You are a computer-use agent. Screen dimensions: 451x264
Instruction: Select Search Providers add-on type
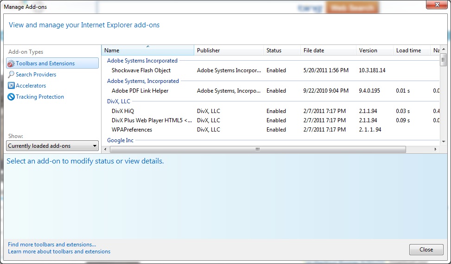(x=36, y=75)
